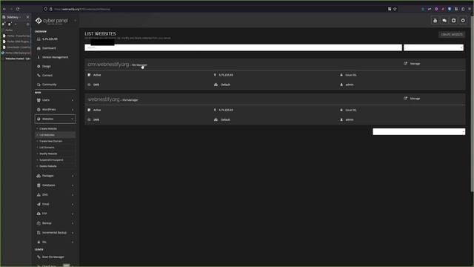The height and width of the screenshot is (267, 474).
Task: Click Issue SSL for webnestify.org
Action: coord(350,111)
